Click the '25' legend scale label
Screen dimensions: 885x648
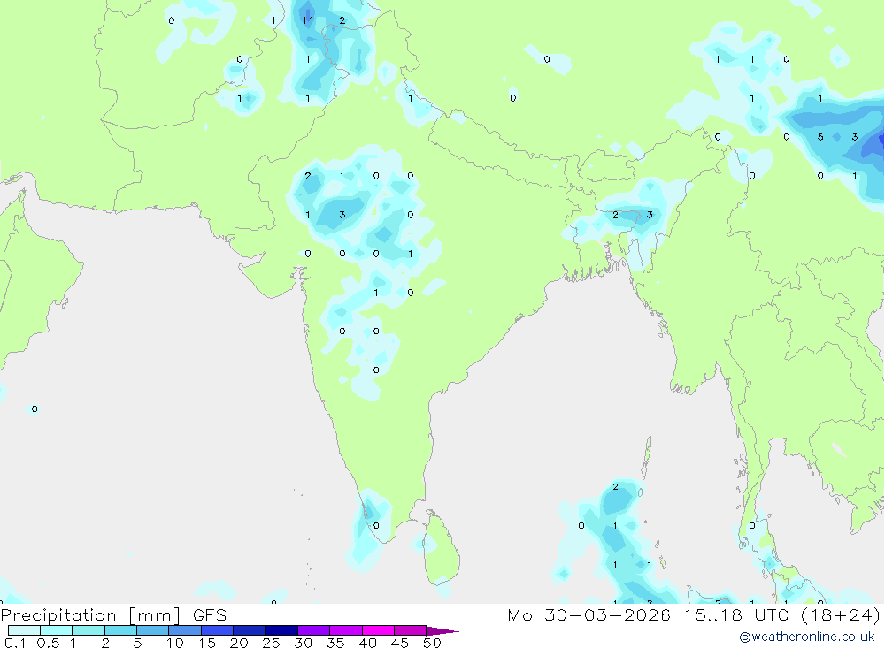(x=272, y=643)
